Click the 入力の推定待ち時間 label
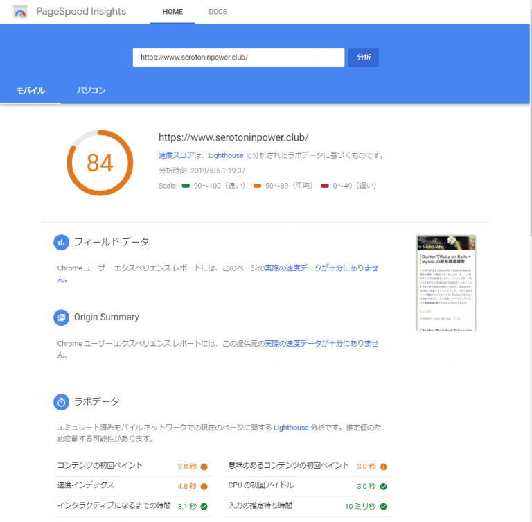The width and height of the screenshot is (532, 522). coord(260,505)
